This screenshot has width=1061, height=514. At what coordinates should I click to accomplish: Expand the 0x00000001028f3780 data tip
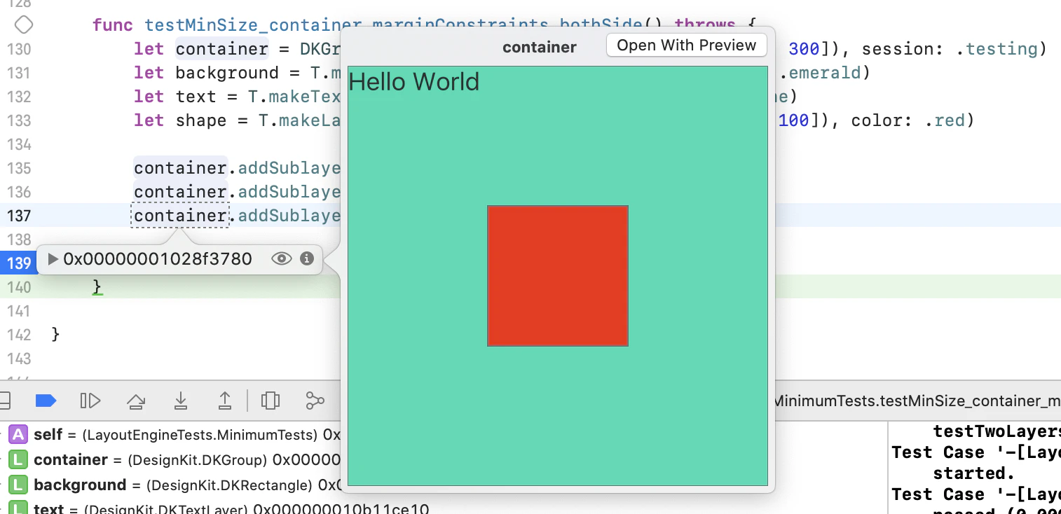(53, 260)
